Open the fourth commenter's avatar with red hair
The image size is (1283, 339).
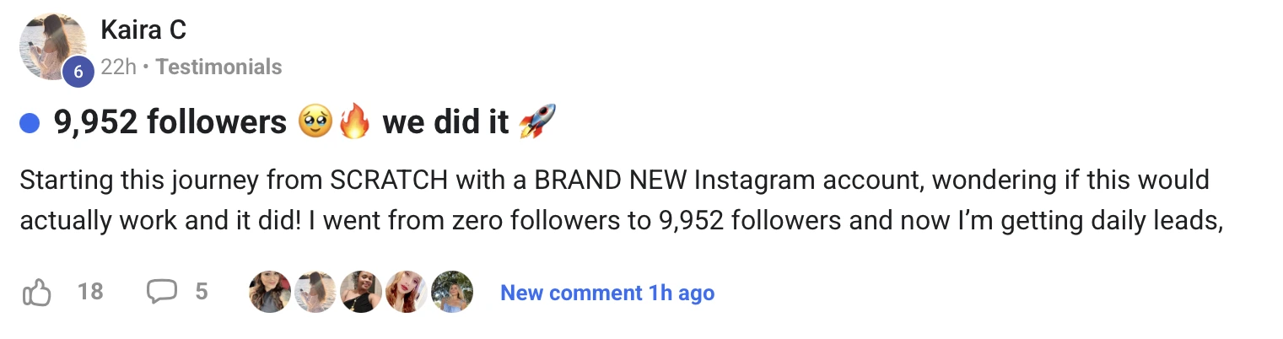[x=407, y=293]
